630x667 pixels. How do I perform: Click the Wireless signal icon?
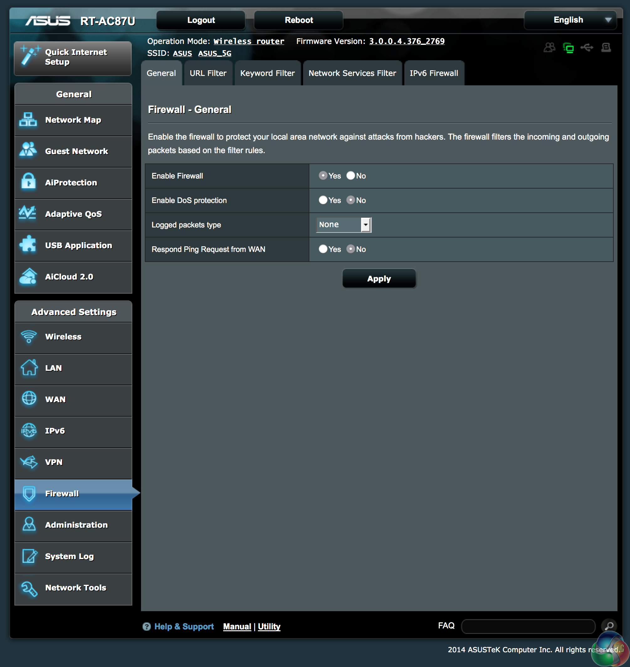(x=29, y=336)
